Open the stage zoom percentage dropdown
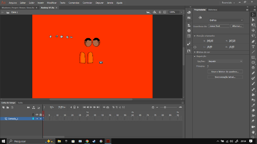 pos(181,12)
